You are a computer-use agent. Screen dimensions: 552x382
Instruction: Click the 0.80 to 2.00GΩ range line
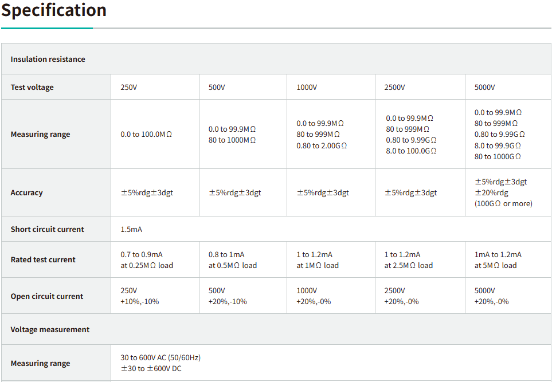click(322, 145)
